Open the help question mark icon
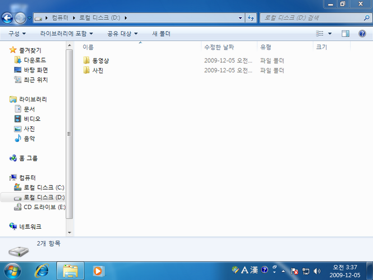 click(362, 34)
